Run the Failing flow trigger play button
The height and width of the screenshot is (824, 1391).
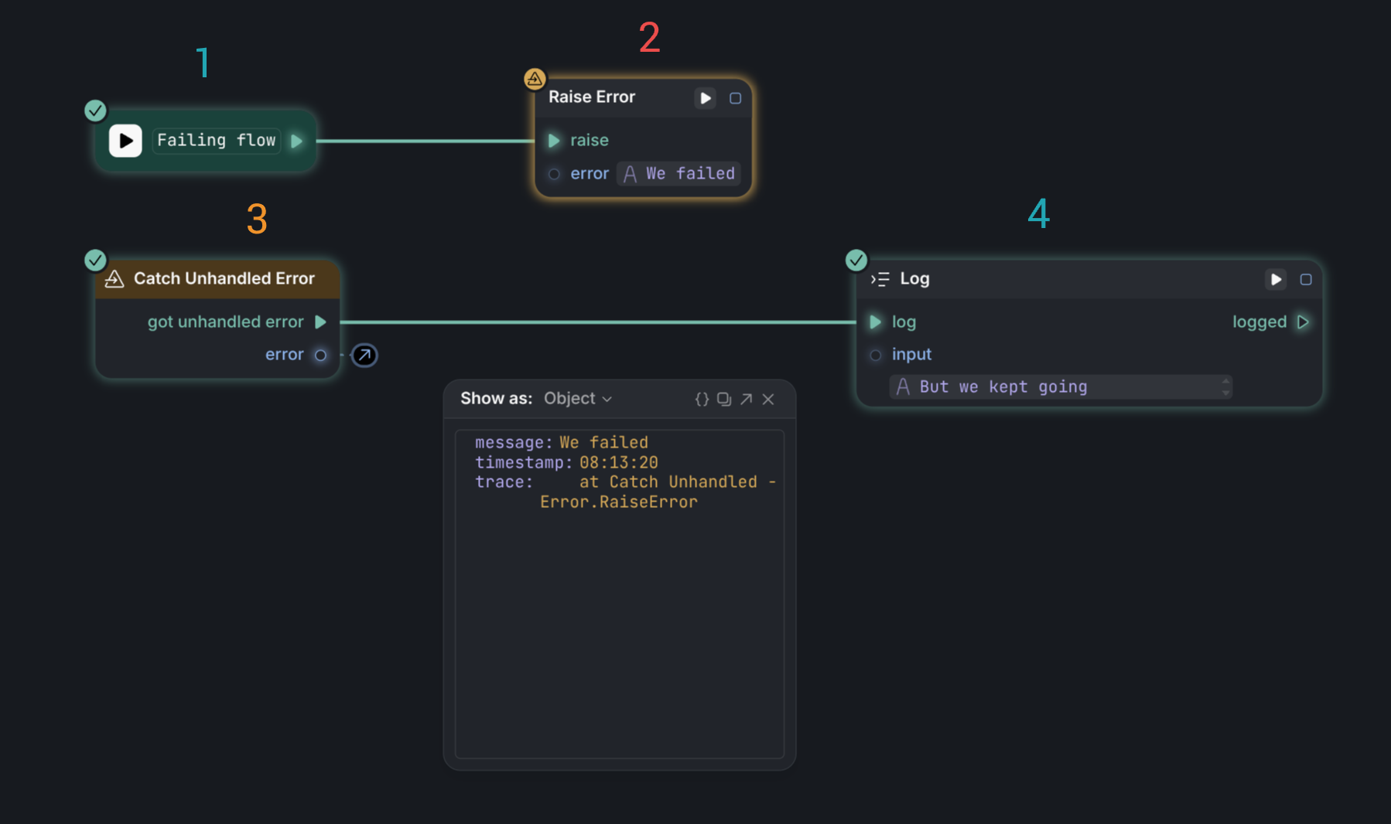(125, 141)
